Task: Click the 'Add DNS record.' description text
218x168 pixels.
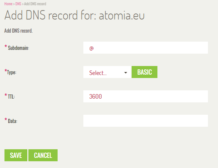Action: (x=18, y=31)
